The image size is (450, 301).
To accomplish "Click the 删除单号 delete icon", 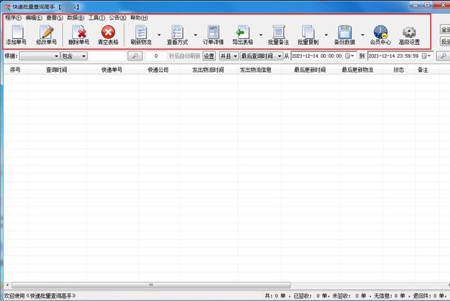I will (x=79, y=32).
